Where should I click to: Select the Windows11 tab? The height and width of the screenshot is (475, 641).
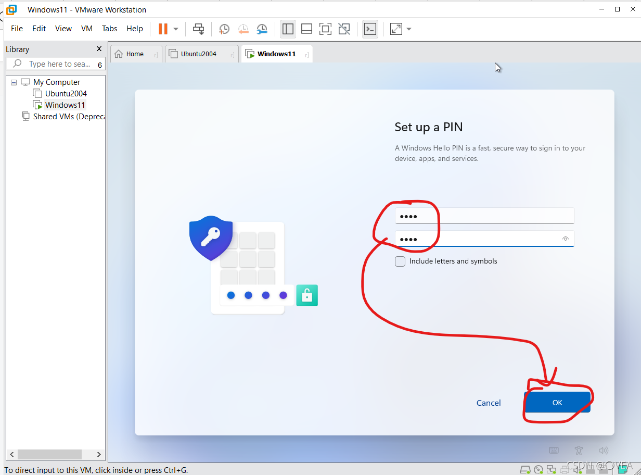pos(277,54)
